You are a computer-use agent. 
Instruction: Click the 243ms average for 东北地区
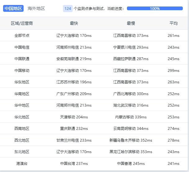pos(173,152)
